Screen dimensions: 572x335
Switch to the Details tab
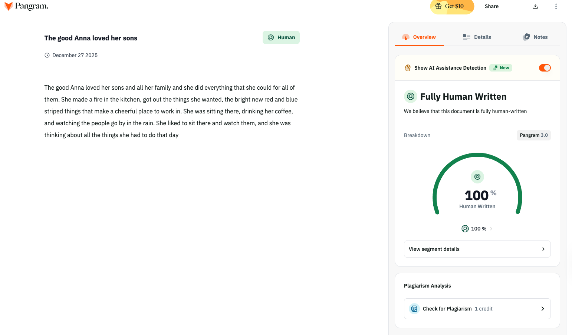(477, 37)
